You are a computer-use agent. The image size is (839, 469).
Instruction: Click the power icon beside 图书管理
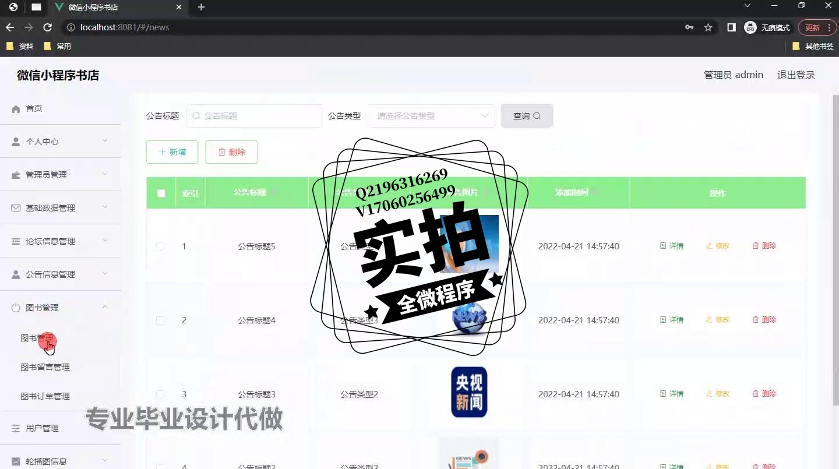point(16,308)
